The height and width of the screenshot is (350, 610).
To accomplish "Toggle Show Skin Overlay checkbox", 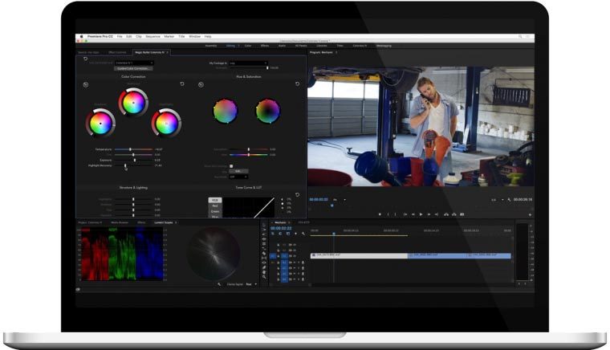I will click(x=231, y=166).
